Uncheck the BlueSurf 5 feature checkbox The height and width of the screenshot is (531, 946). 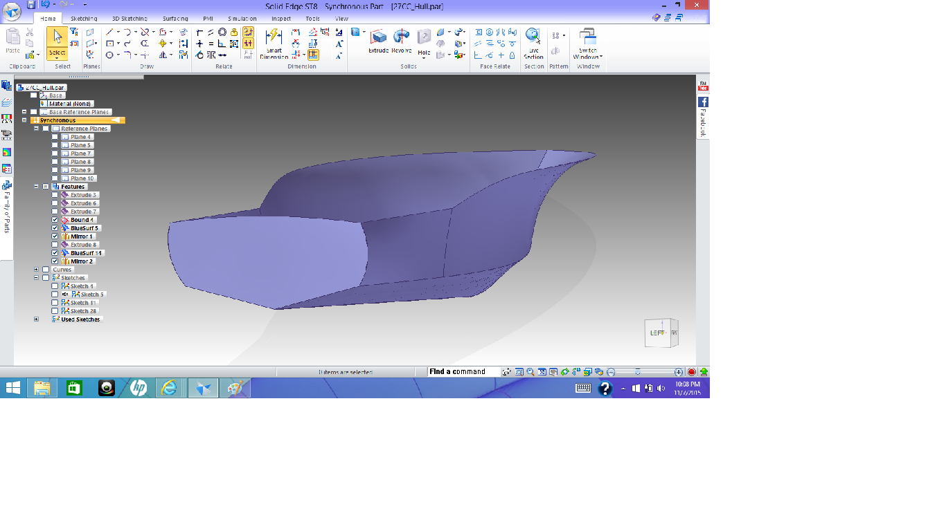(x=55, y=228)
